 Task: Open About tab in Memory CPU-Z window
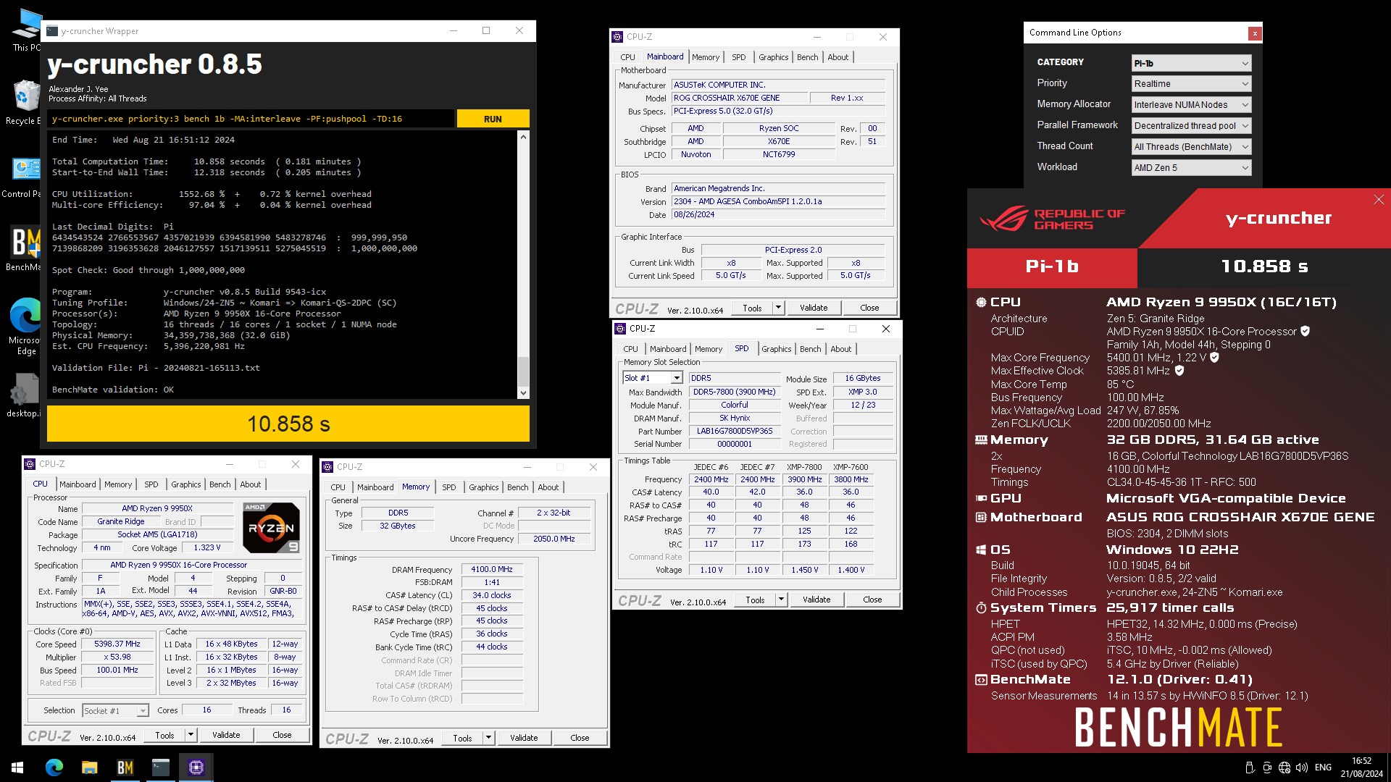pos(548,487)
